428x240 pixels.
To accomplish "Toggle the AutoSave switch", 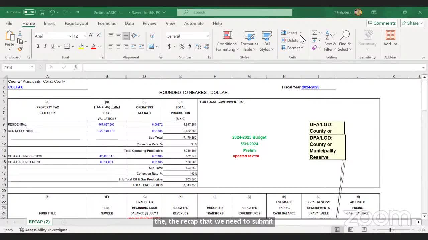I will 29,12.
